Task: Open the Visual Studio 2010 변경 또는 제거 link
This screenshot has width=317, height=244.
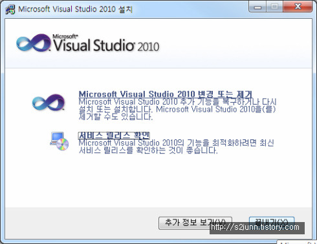Action: pos(166,94)
